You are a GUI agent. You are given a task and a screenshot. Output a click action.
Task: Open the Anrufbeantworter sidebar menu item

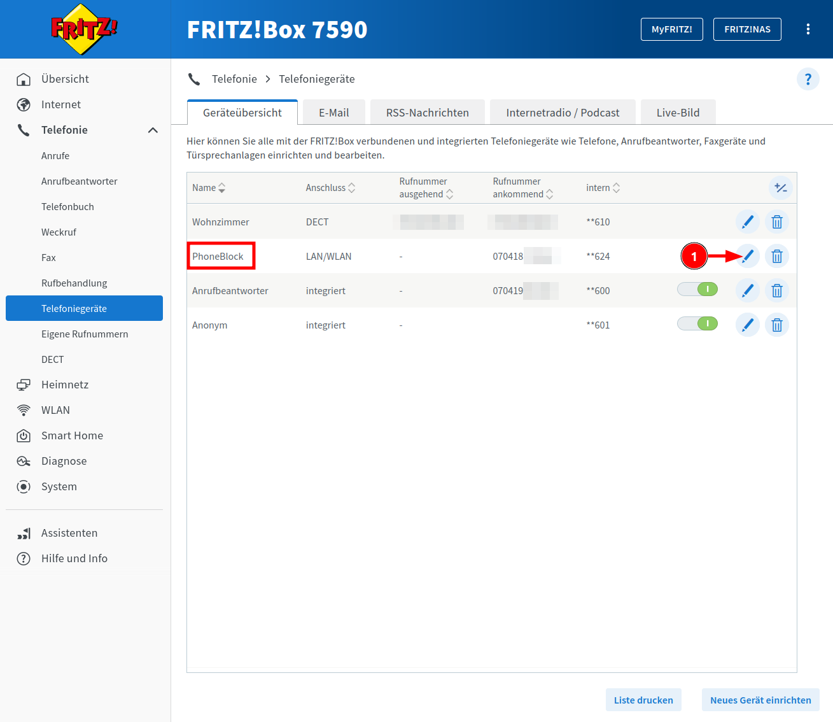tap(80, 181)
